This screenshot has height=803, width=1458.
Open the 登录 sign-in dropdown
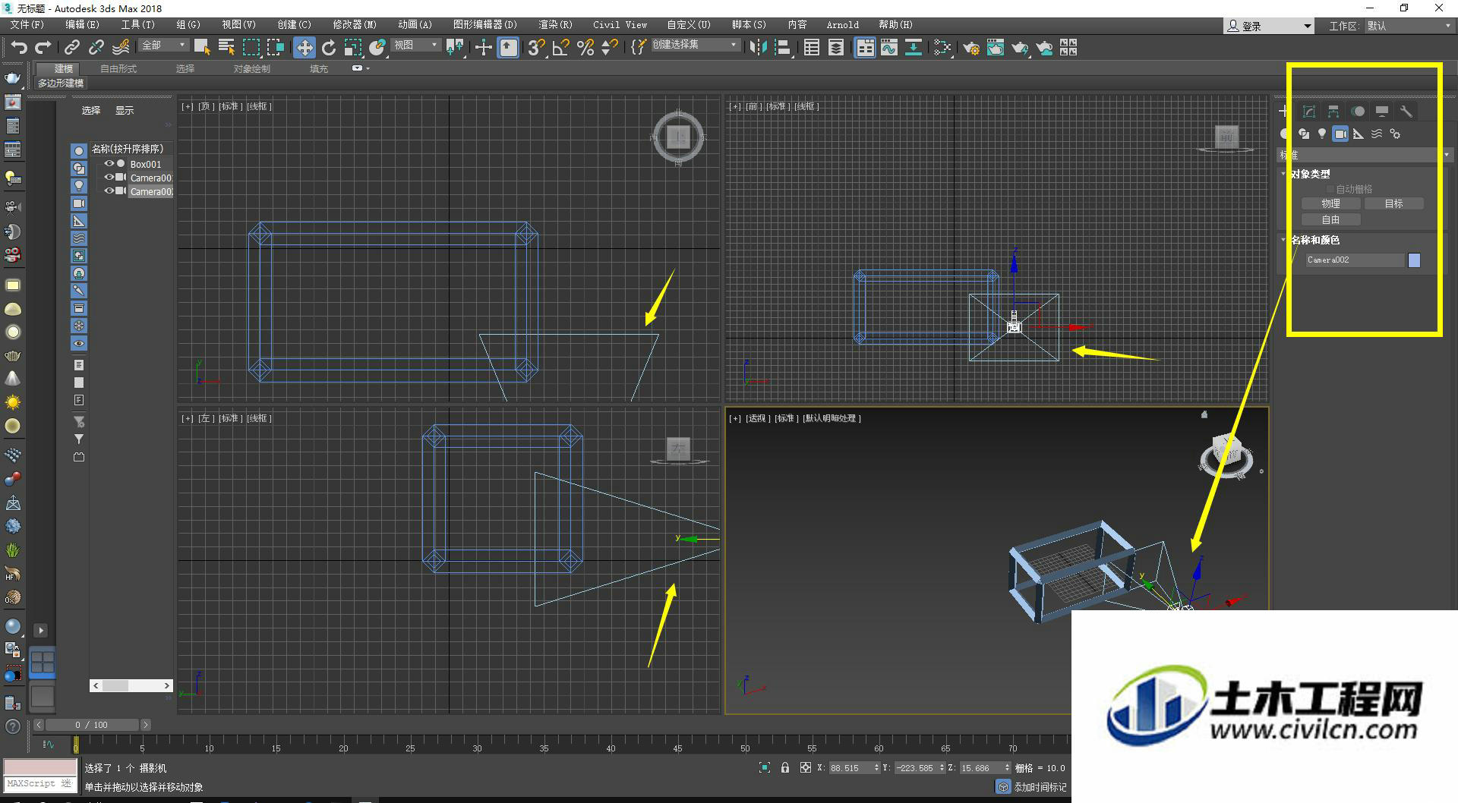click(x=1268, y=26)
